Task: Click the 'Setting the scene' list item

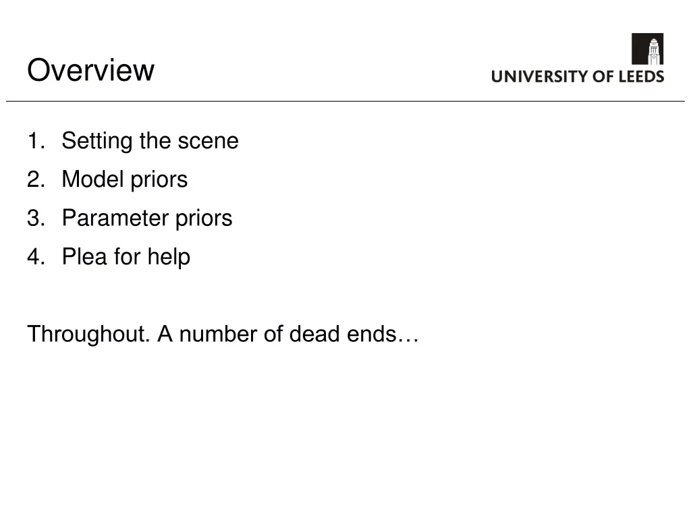Action: (150, 142)
